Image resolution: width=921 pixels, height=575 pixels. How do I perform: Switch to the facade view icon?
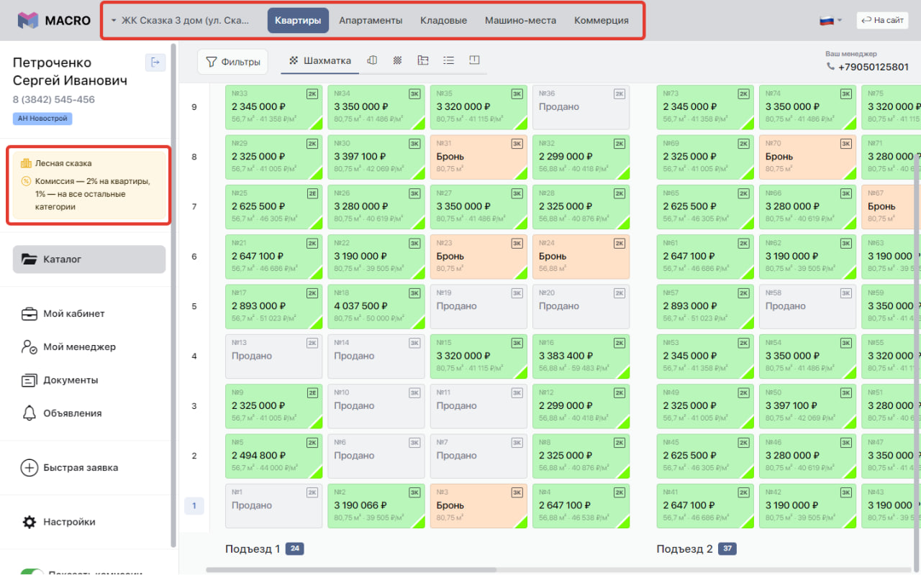(372, 61)
